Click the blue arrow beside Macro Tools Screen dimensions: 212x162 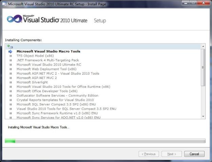[10, 52]
